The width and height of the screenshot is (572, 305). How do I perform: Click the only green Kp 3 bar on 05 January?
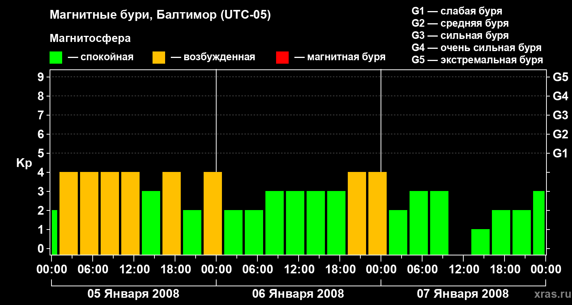pos(151,223)
